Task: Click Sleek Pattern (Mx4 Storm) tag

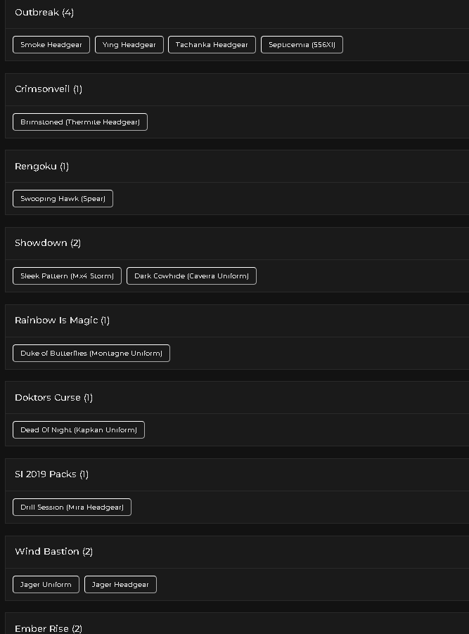Action: (68, 276)
